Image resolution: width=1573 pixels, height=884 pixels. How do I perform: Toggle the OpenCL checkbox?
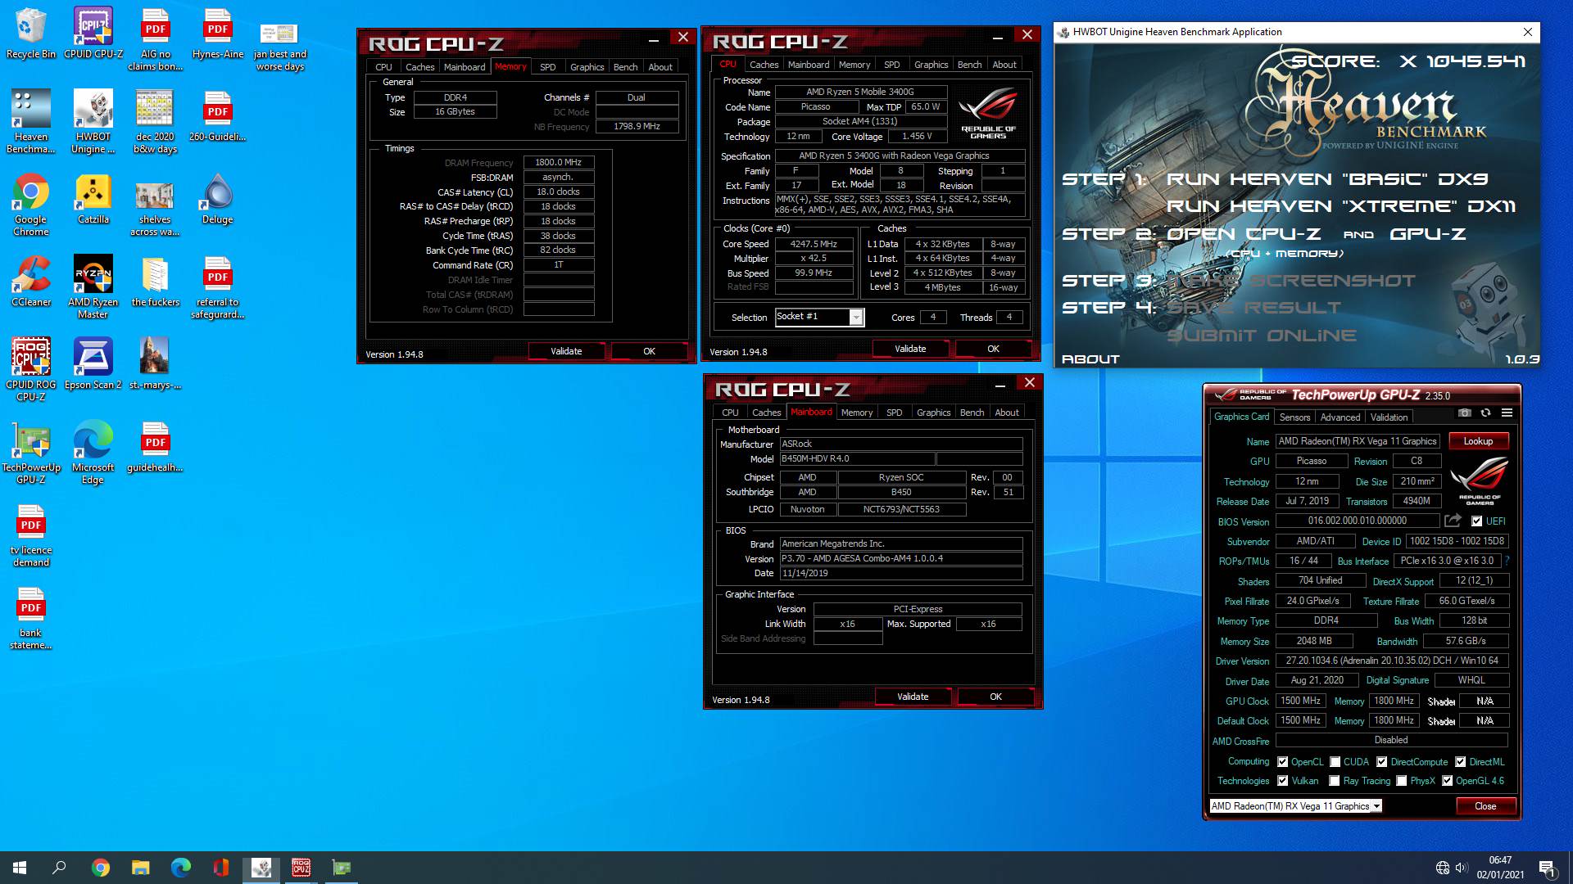(1283, 761)
